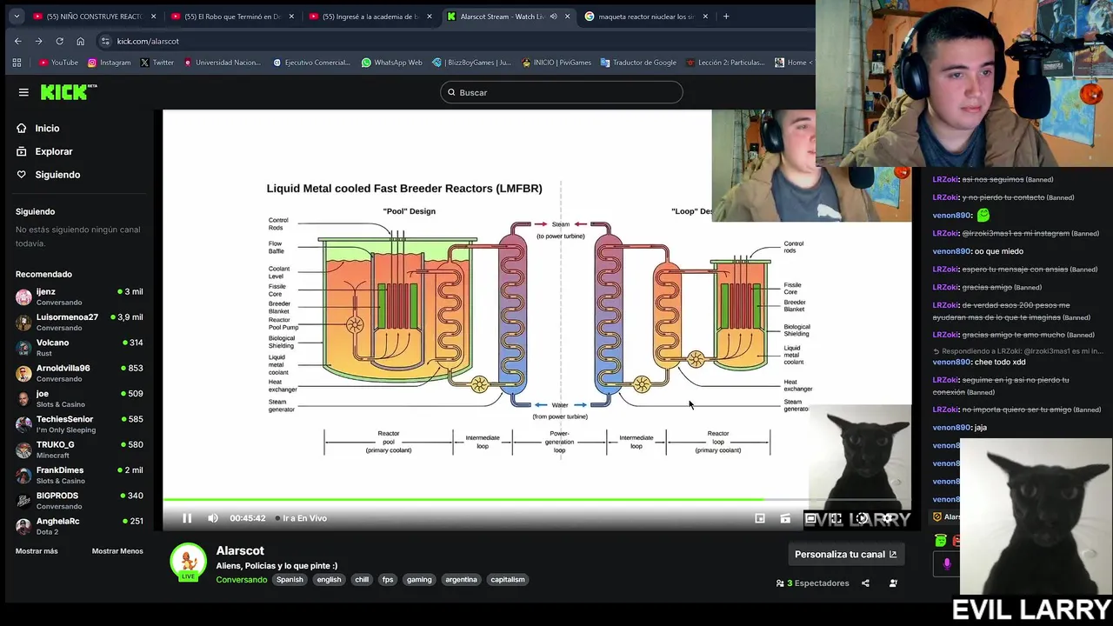
Task: Close the Alarscot Stream tab
Action: pyautogui.click(x=567, y=16)
